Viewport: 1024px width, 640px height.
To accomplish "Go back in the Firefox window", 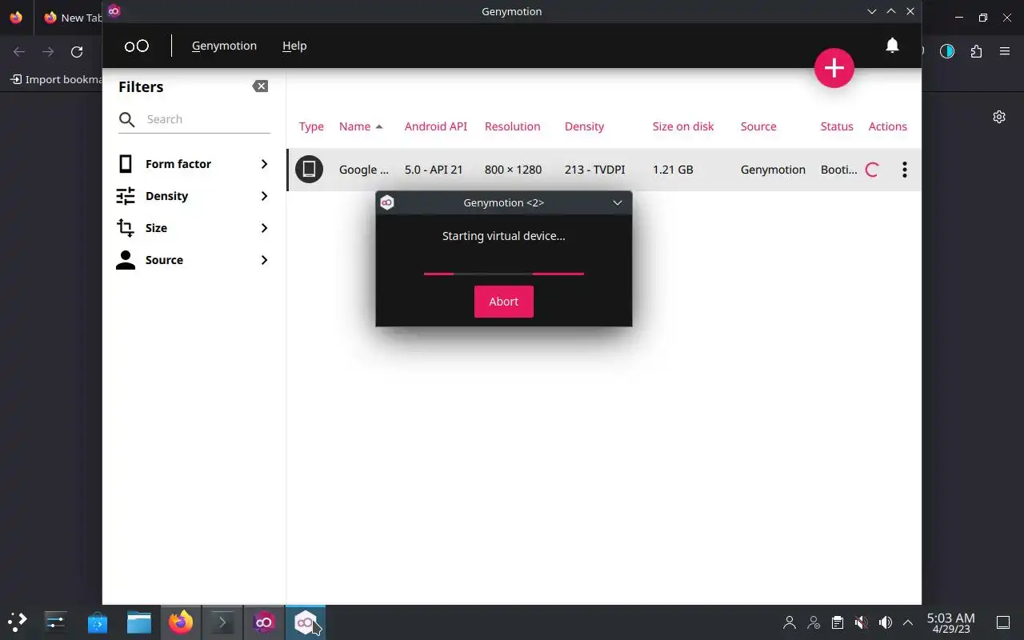I will [x=19, y=52].
